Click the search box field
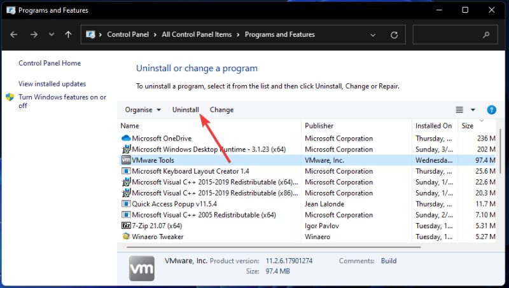This screenshot has width=509, height=288. [x=455, y=34]
